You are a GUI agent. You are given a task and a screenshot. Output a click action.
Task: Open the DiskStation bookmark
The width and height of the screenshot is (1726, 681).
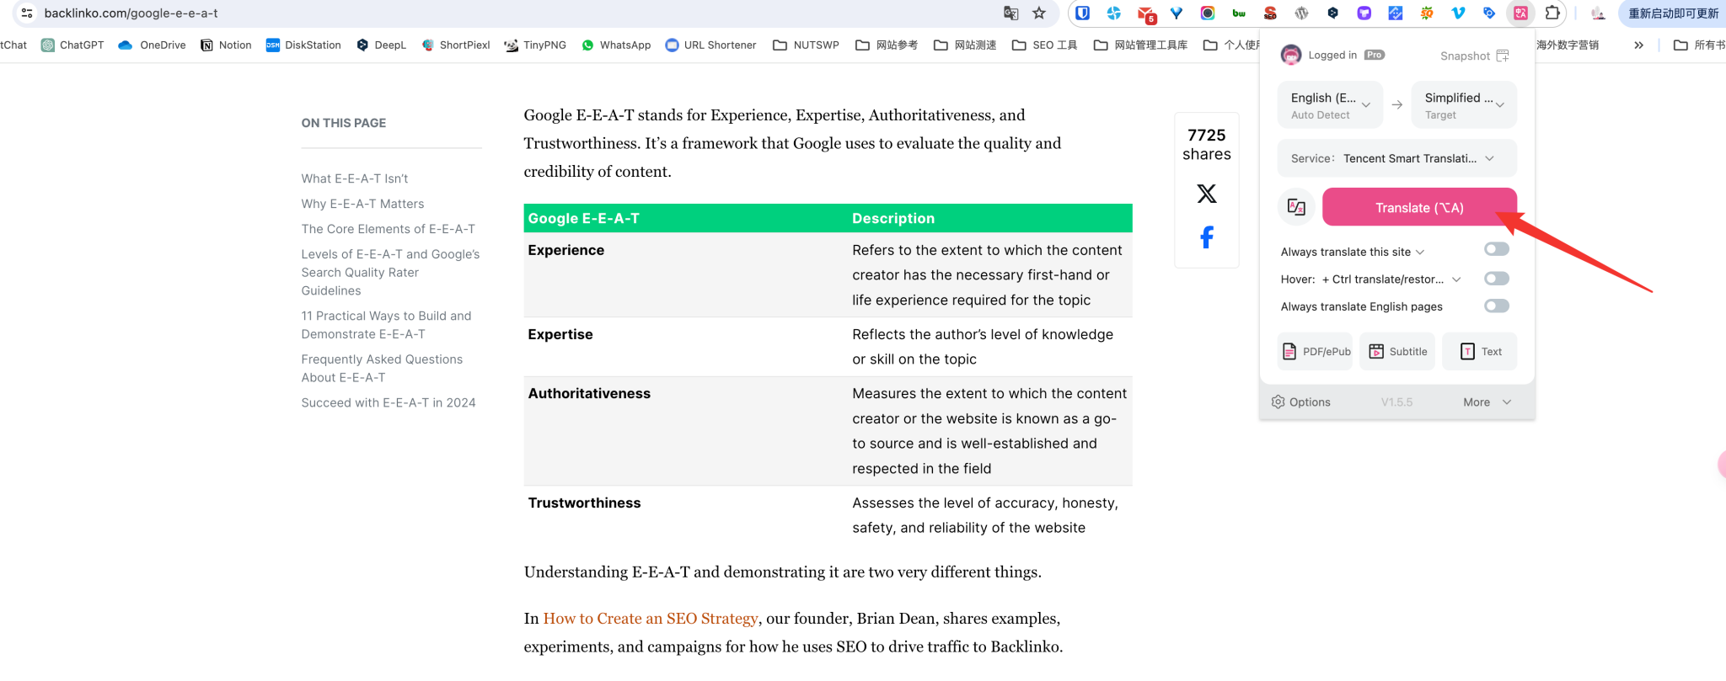tap(303, 45)
